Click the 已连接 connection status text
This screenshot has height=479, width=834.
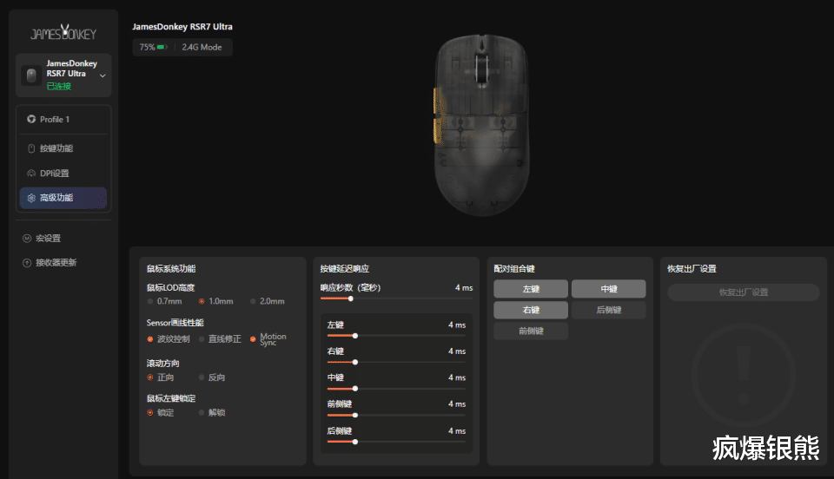[58, 86]
